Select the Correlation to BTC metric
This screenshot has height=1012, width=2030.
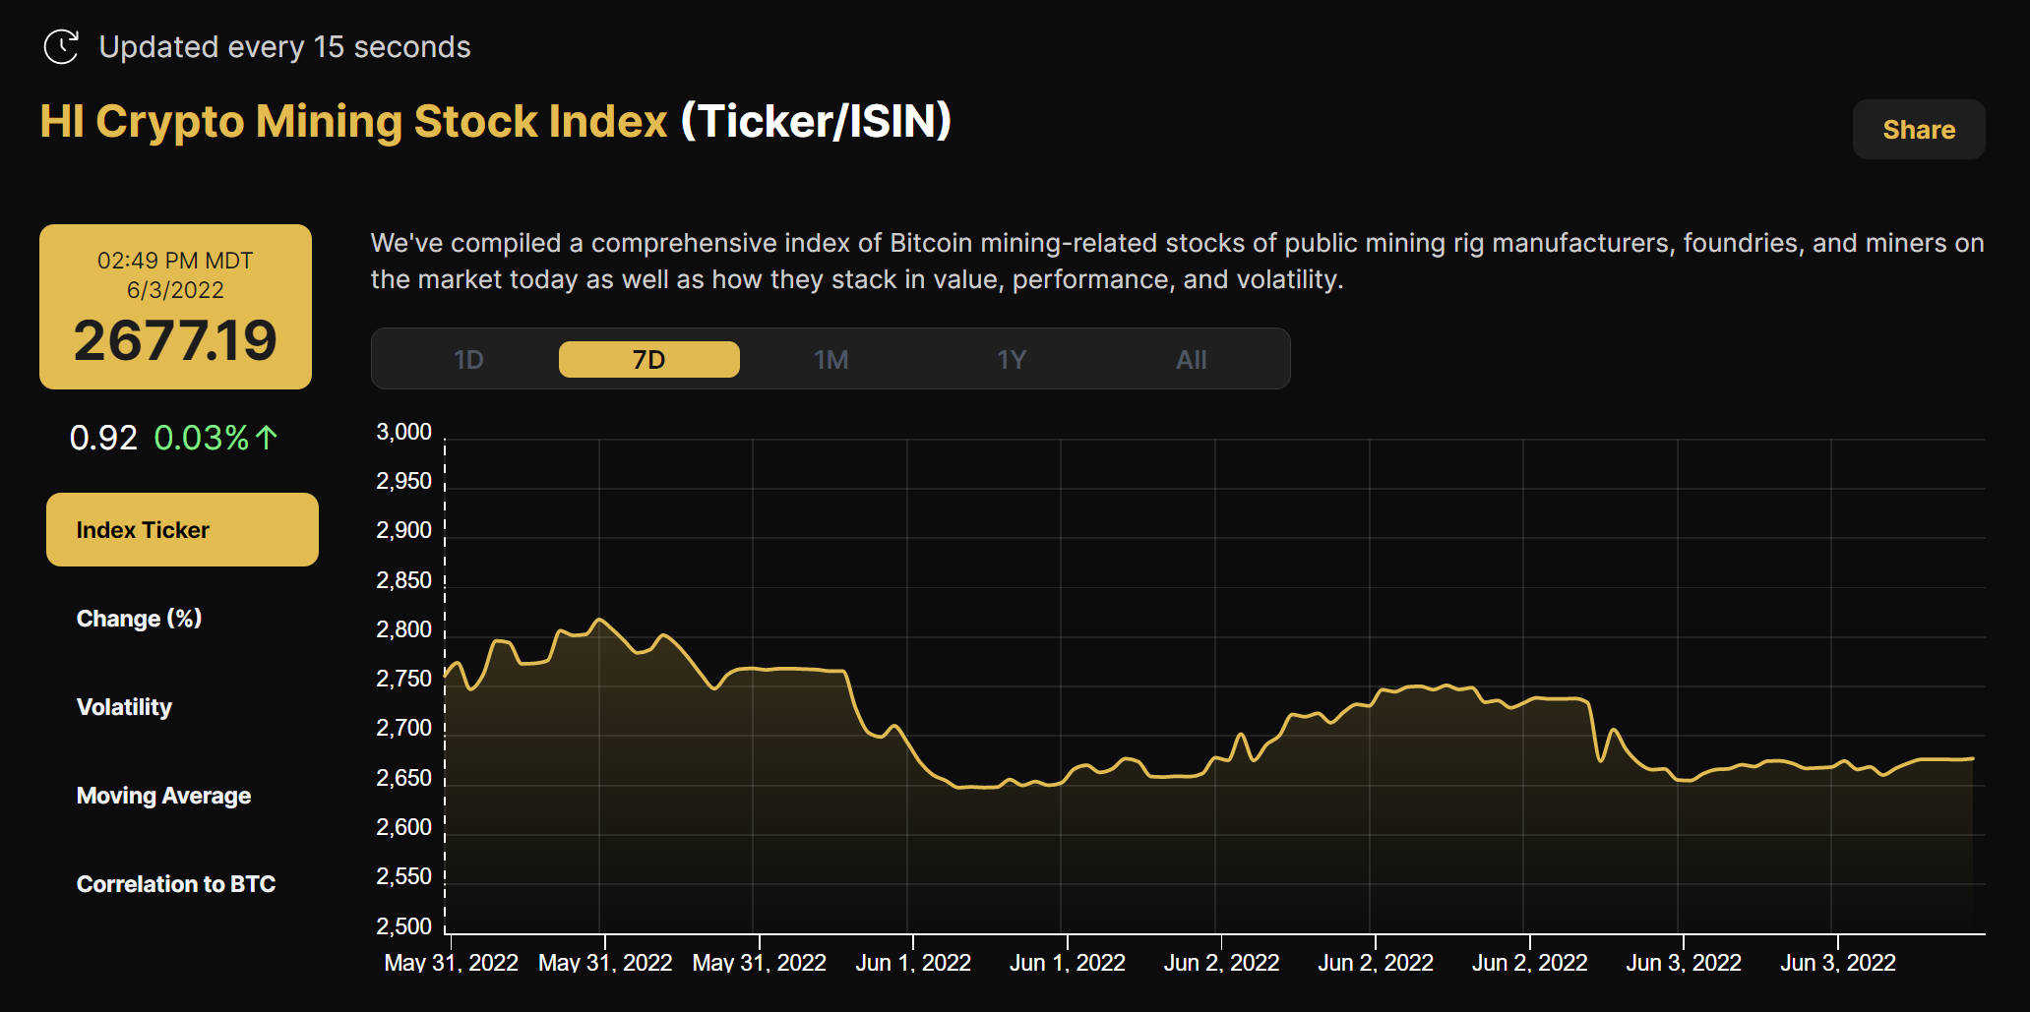[x=176, y=883]
